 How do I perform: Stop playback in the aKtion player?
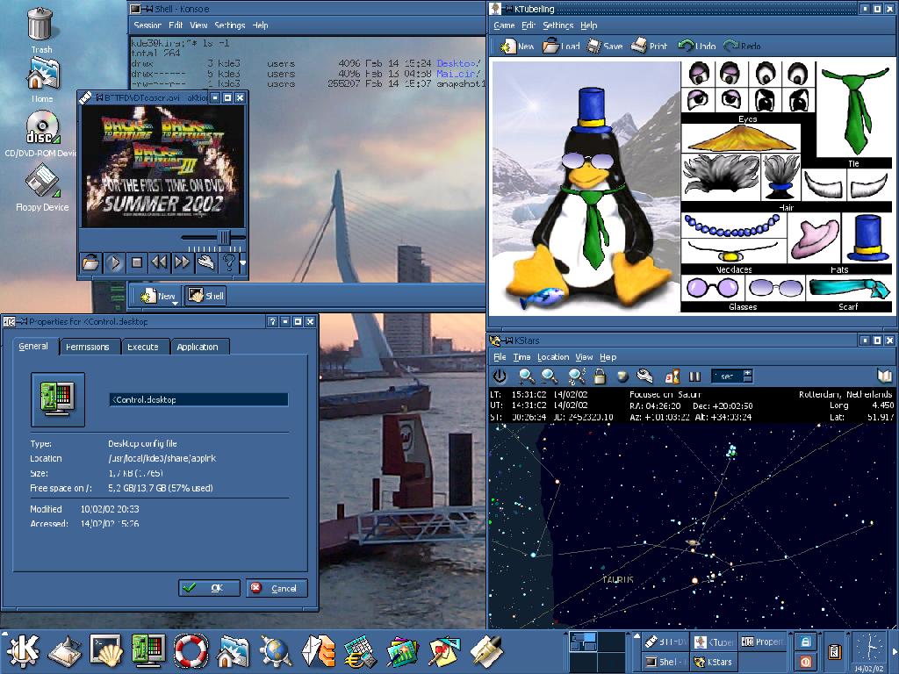[136, 262]
